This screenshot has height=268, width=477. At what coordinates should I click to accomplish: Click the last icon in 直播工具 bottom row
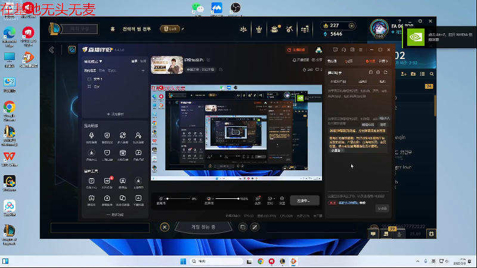tap(138, 198)
